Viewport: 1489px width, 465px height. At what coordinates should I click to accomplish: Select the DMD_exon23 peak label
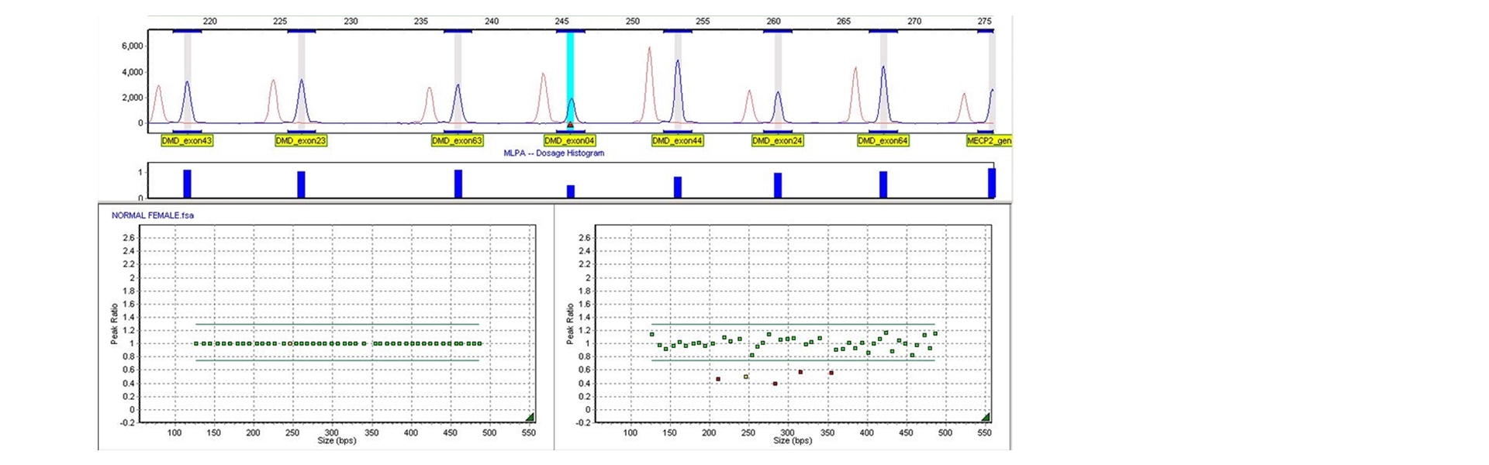[301, 141]
